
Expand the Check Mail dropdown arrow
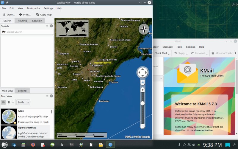point(169,54)
